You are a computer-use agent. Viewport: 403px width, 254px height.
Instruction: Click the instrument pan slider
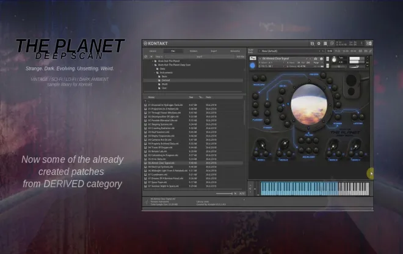339,67
